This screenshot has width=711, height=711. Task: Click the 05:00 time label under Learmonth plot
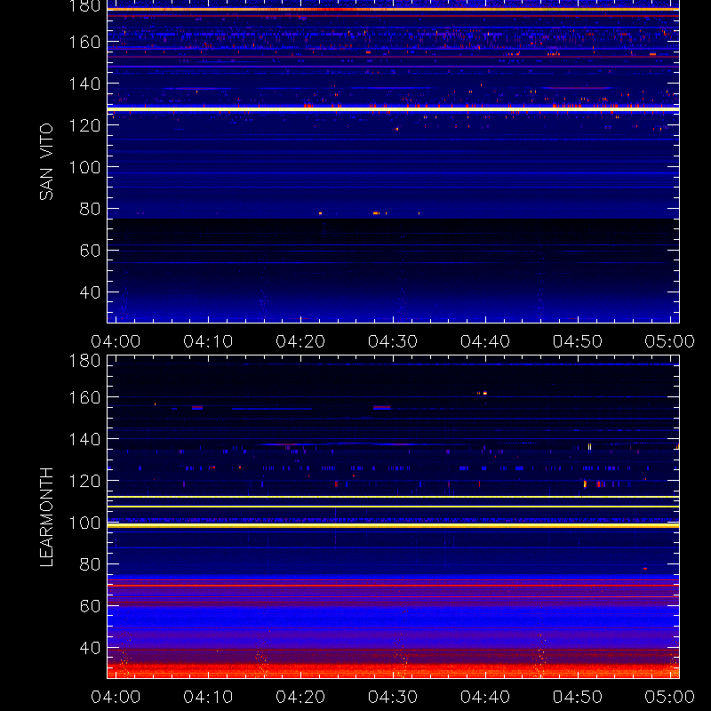(x=670, y=697)
